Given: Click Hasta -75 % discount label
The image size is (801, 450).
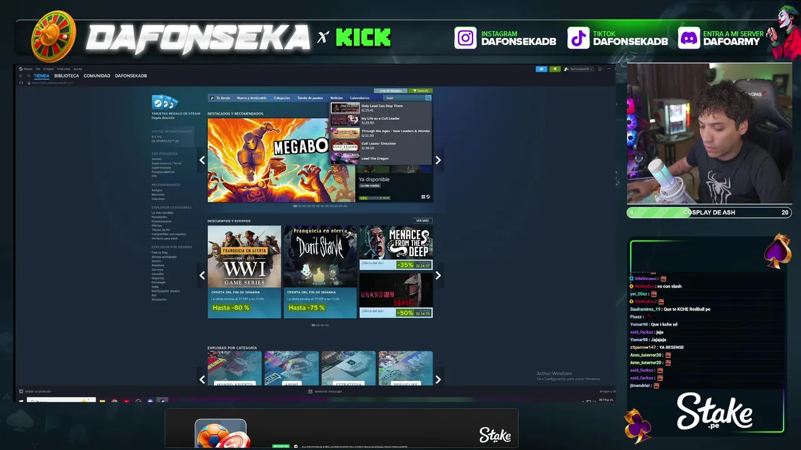Looking at the screenshot, I should click(x=307, y=307).
